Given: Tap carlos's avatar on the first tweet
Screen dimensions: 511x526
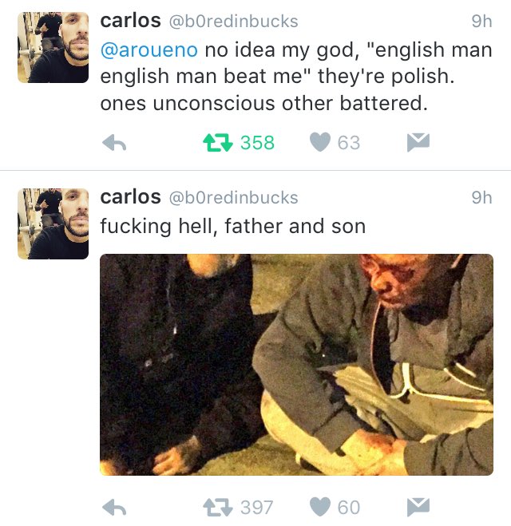Looking at the screenshot, I should tap(53, 48).
